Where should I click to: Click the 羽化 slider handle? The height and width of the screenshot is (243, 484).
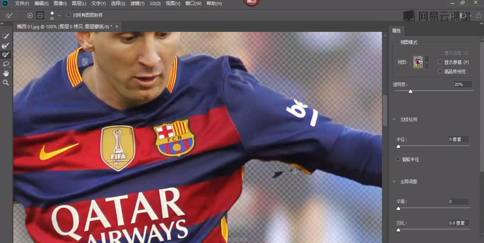(398, 229)
